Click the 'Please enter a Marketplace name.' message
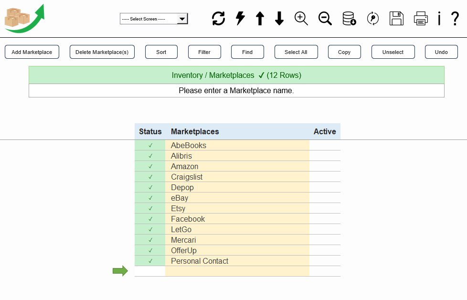 pyautogui.click(x=236, y=91)
